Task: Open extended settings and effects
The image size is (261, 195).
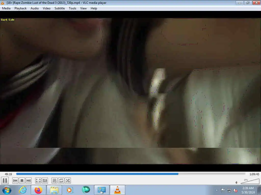Action: coord(45,181)
